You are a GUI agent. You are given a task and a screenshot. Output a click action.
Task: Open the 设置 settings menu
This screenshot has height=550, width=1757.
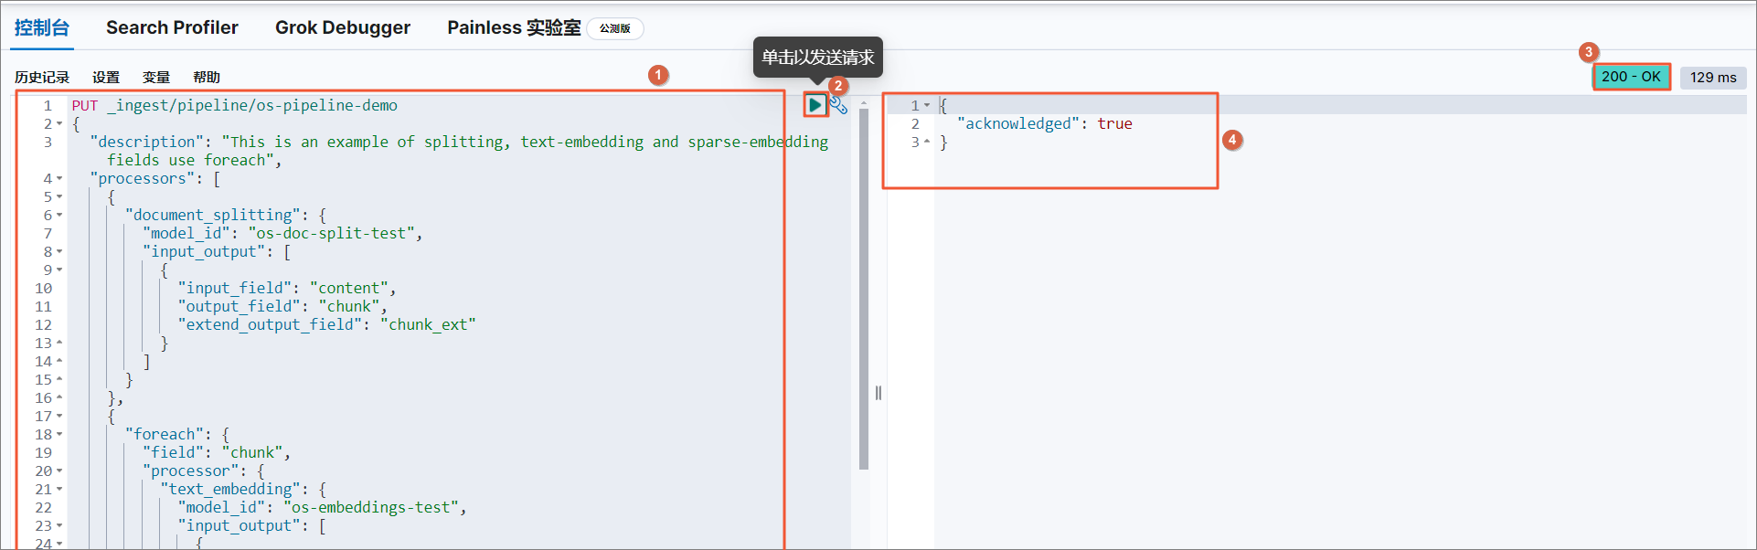(x=106, y=78)
